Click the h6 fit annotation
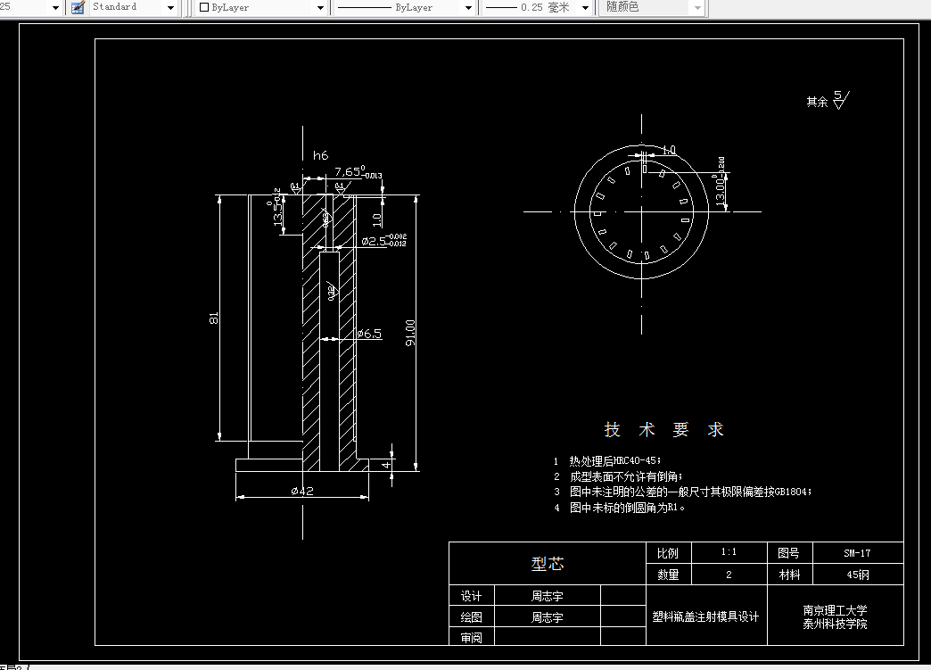Image resolution: width=931 pixels, height=670 pixels. pos(321,155)
